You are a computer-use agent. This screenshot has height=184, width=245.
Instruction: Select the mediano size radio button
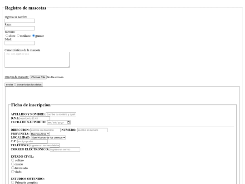pyautogui.click(x=18, y=36)
